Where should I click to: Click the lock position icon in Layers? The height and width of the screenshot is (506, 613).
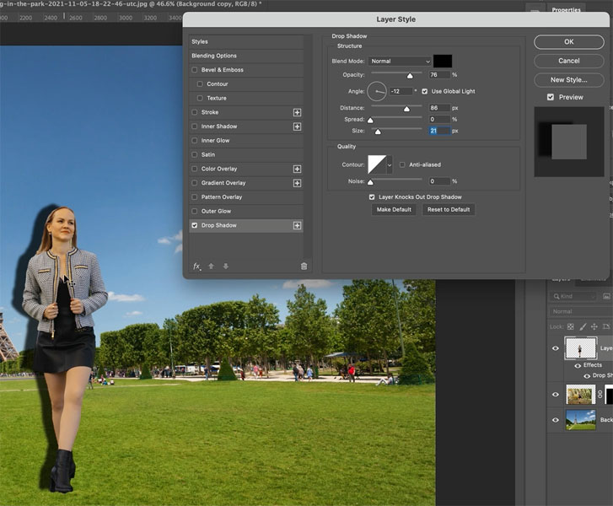coord(595,326)
